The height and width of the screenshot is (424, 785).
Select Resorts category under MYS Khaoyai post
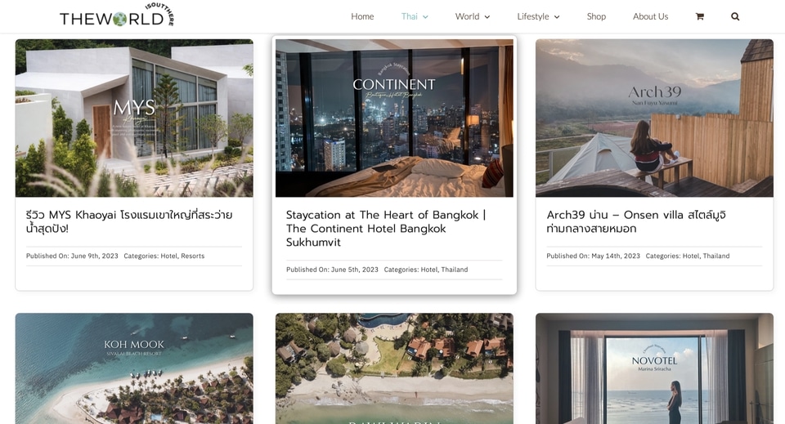click(x=193, y=256)
